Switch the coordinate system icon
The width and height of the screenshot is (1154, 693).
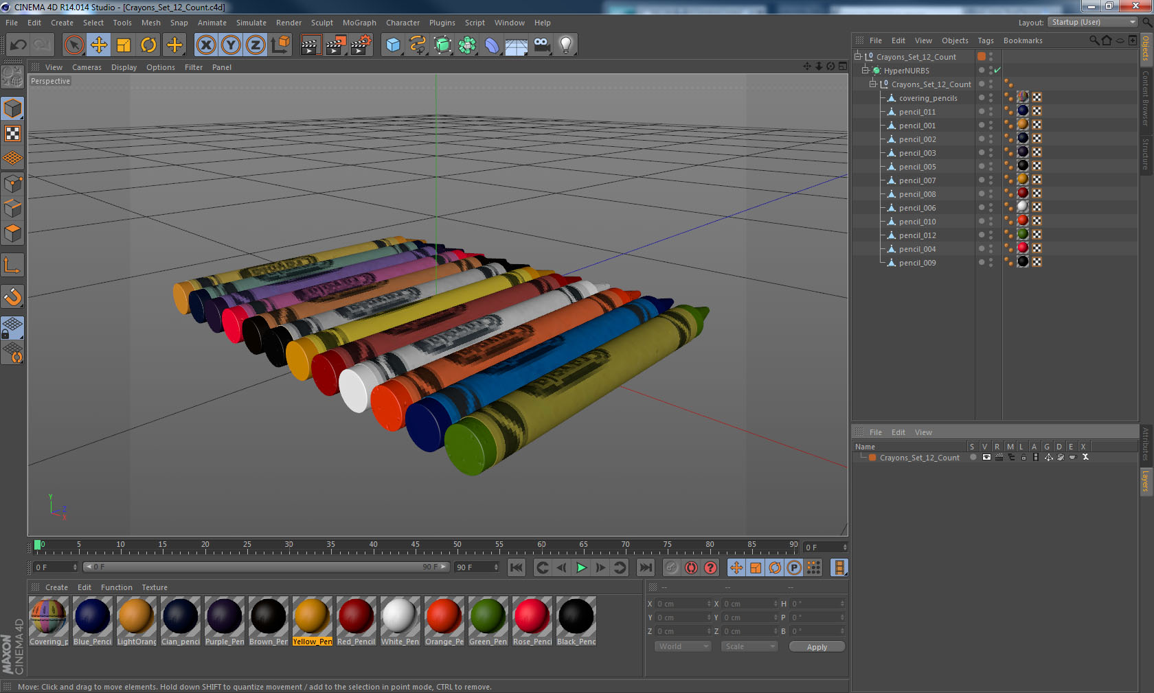coord(280,45)
